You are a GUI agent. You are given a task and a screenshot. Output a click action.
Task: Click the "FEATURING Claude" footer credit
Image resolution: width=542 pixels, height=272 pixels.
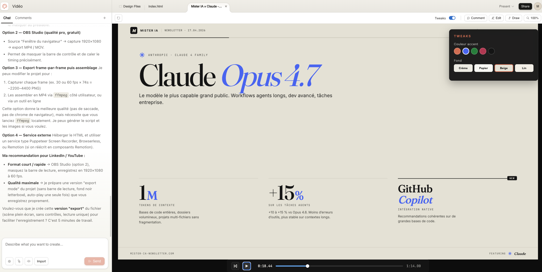coord(508,254)
